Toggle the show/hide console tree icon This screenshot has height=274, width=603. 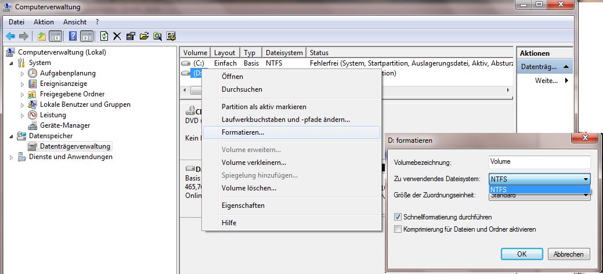[x=55, y=36]
